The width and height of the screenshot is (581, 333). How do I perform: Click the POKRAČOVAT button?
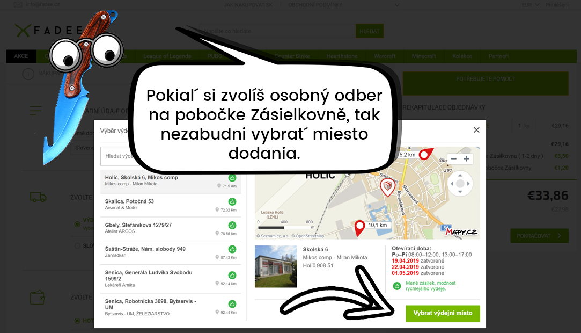coord(539,236)
